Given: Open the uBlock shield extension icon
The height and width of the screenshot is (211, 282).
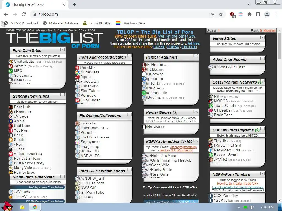Looking at the screenshot, I should (x=232, y=15).
